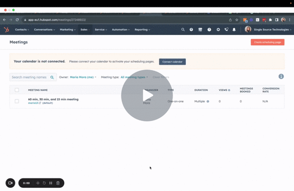Pause the screen recording

pos(51,183)
